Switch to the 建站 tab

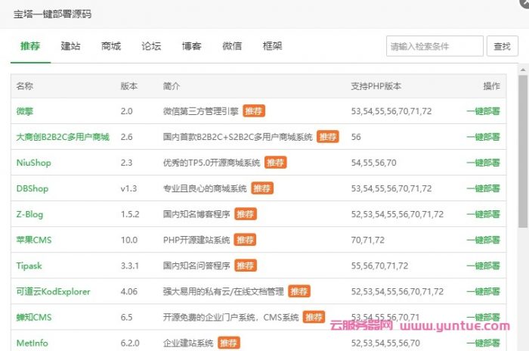click(71, 46)
